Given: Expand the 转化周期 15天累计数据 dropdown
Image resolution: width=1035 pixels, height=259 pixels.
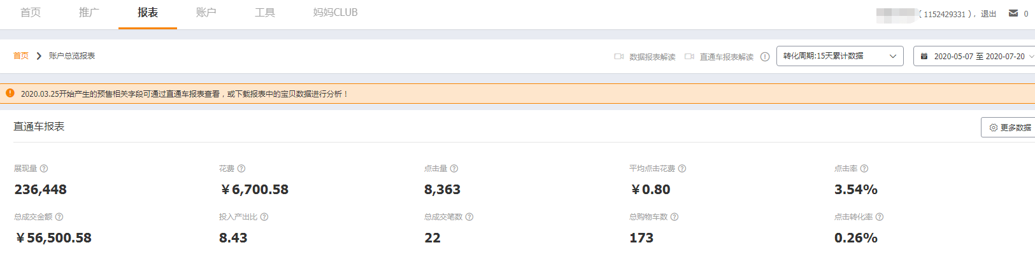Looking at the screenshot, I should pyautogui.click(x=839, y=56).
